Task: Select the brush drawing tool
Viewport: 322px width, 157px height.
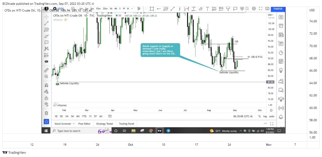Action: tap(47, 36)
